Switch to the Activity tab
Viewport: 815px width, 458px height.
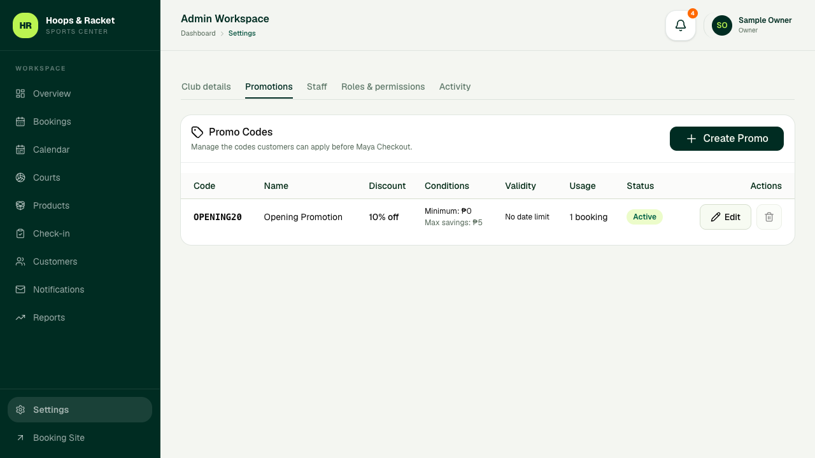(x=455, y=87)
